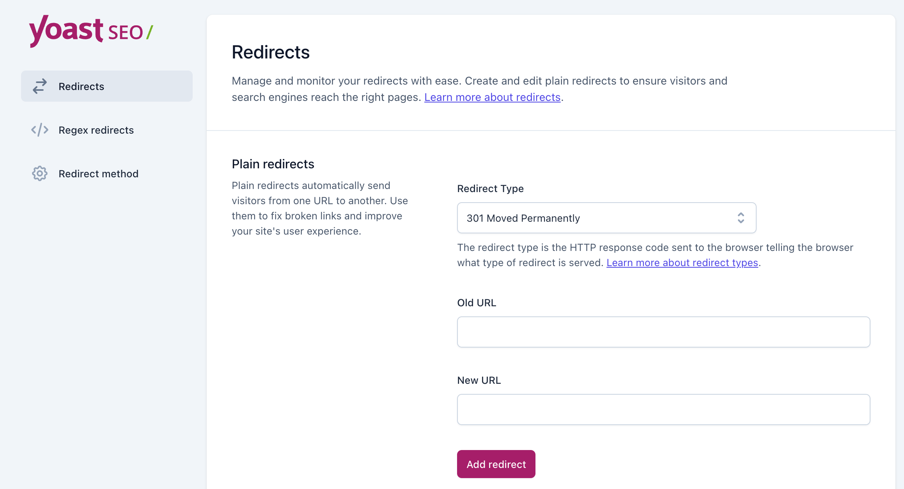Click the Yoast SEO logo
904x489 pixels.
coord(91,31)
